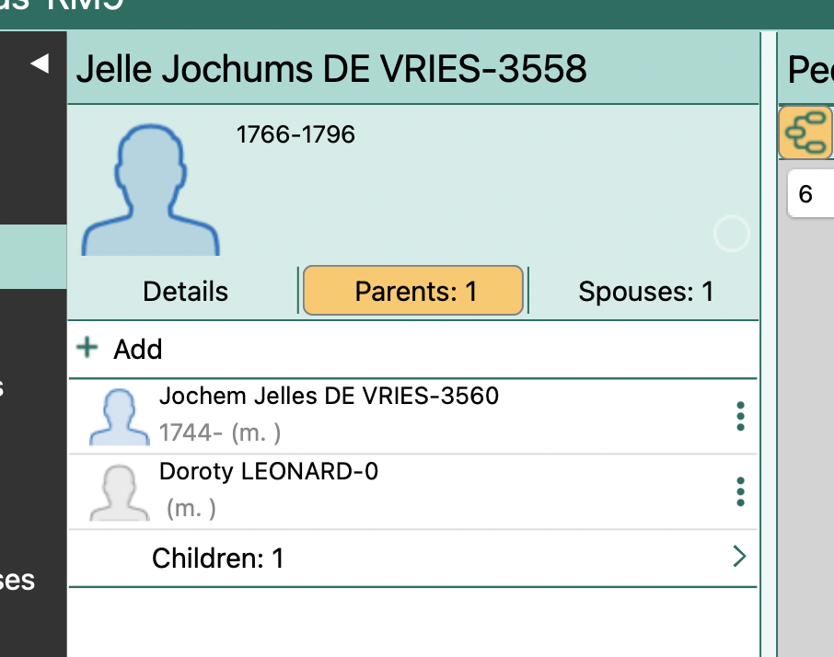Click the Jelle Jochums DE VRIES-3558 heading
The width and height of the screenshot is (834, 657).
(331, 69)
